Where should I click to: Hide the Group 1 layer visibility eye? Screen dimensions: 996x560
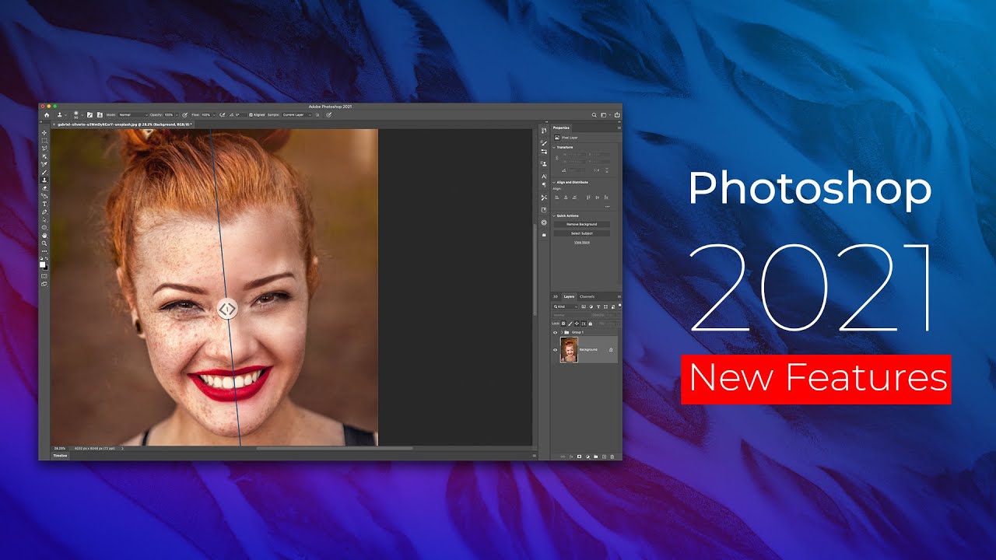pyautogui.click(x=555, y=333)
